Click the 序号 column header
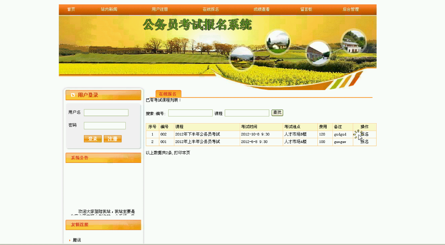This screenshot has width=445, height=245. point(152,127)
